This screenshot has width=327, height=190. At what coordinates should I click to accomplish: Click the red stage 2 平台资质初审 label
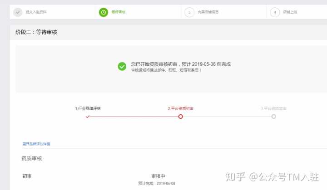point(181,108)
